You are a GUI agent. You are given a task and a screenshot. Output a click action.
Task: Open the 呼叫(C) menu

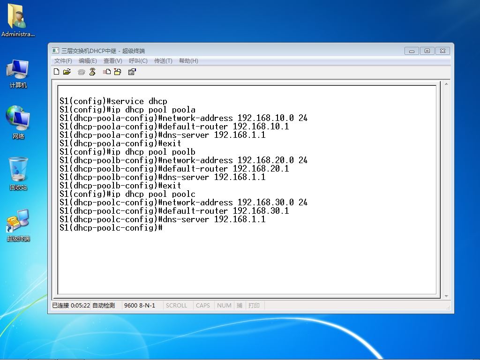coord(138,61)
